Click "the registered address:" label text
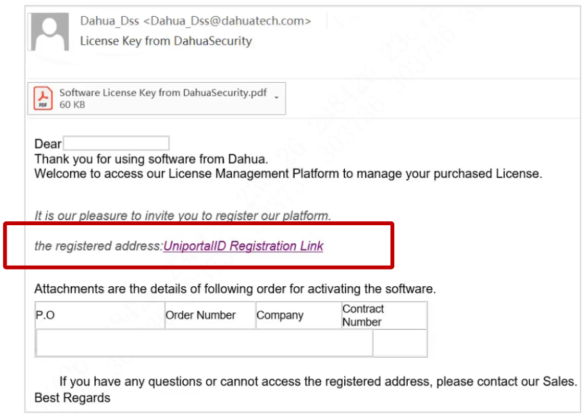 pos(98,246)
